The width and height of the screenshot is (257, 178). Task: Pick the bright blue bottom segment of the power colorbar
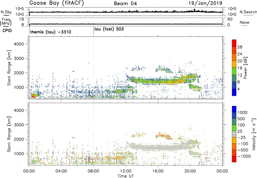pos(234,92)
